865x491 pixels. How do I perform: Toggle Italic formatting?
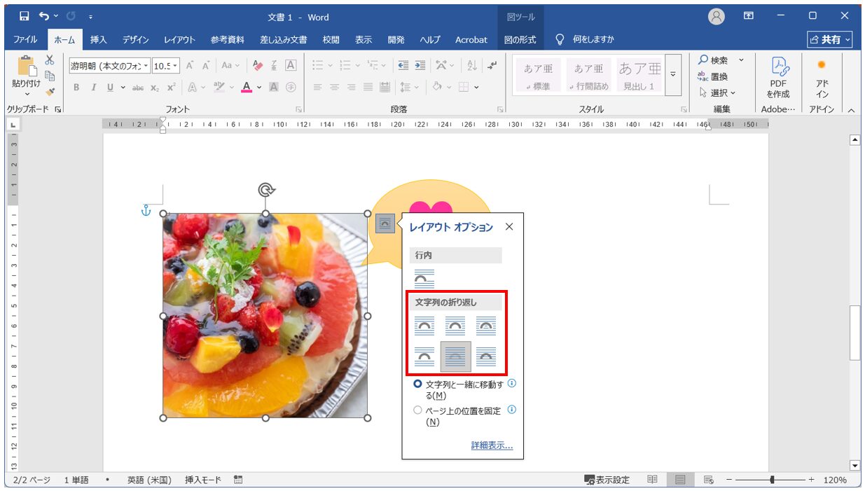click(93, 88)
